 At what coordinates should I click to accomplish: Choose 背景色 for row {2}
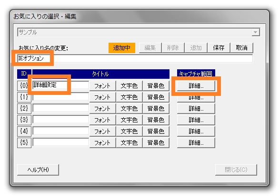[x=156, y=109]
